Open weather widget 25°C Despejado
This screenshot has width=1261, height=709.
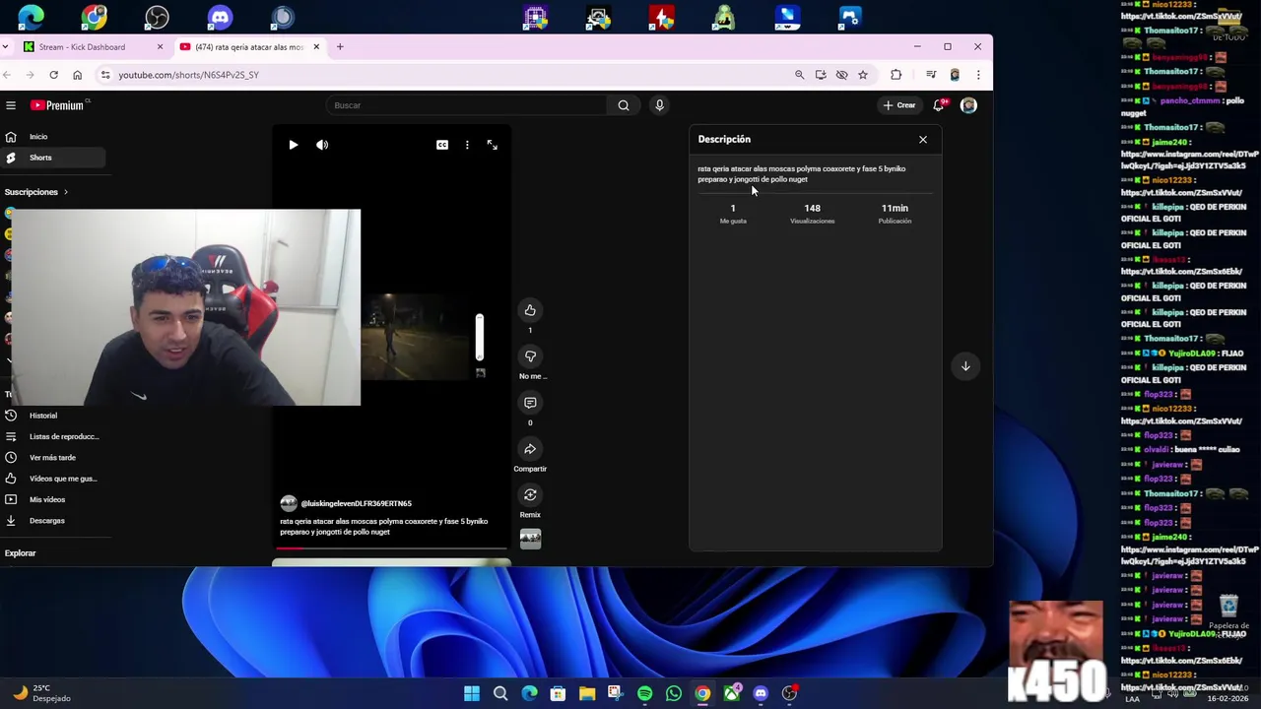coord(41,693)
